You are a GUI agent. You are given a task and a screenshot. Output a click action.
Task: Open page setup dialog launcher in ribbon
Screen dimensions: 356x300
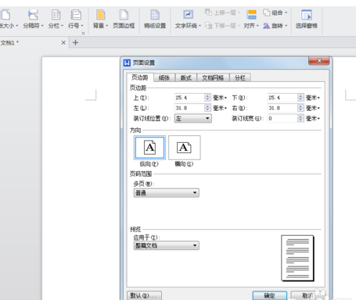[x=83, y=33]
